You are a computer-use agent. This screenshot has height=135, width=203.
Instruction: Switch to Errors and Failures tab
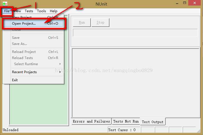[91, 121]
